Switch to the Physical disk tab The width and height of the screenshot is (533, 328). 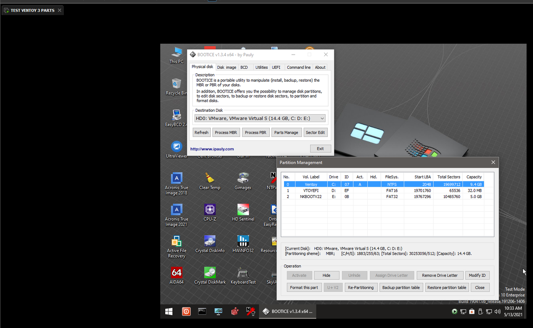pyautogui.click(x=202, y=67)
